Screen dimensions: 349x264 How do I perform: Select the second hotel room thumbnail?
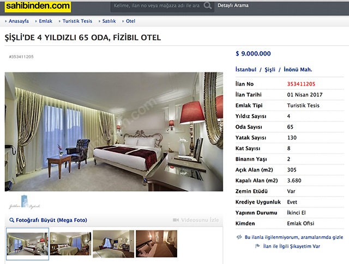(70, 243)
